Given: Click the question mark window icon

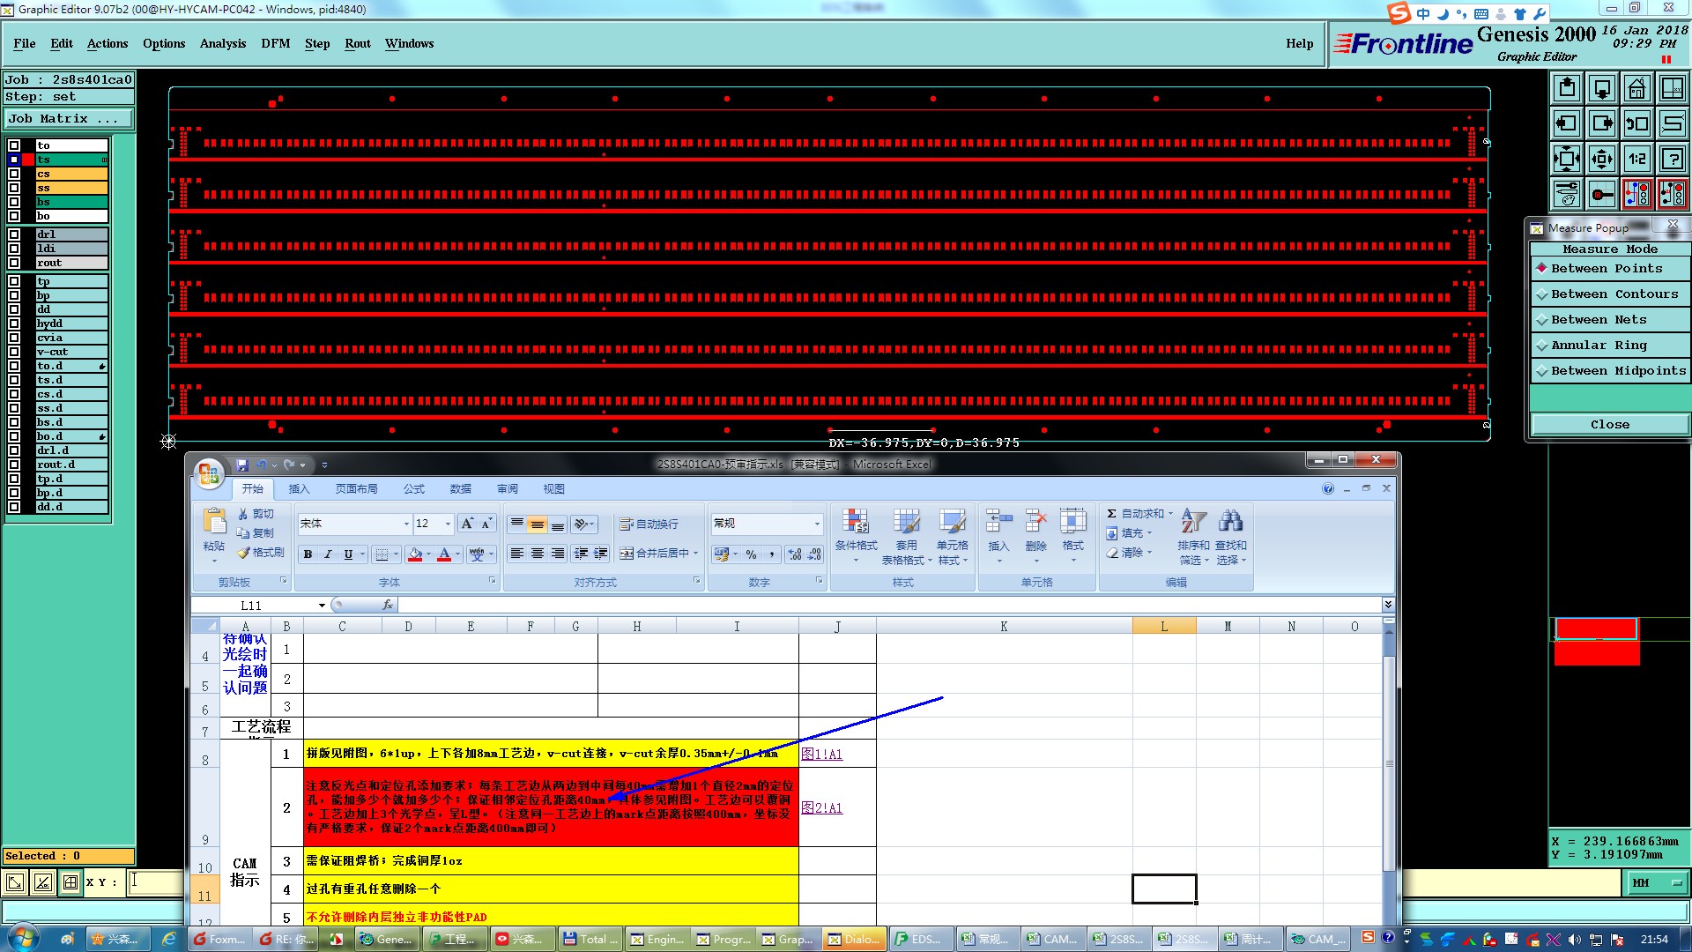Looking at the screenshot, I should click(1672, 159).
